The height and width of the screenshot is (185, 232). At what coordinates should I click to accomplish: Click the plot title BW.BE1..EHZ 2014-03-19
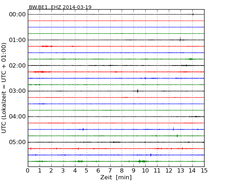(60, 7)
